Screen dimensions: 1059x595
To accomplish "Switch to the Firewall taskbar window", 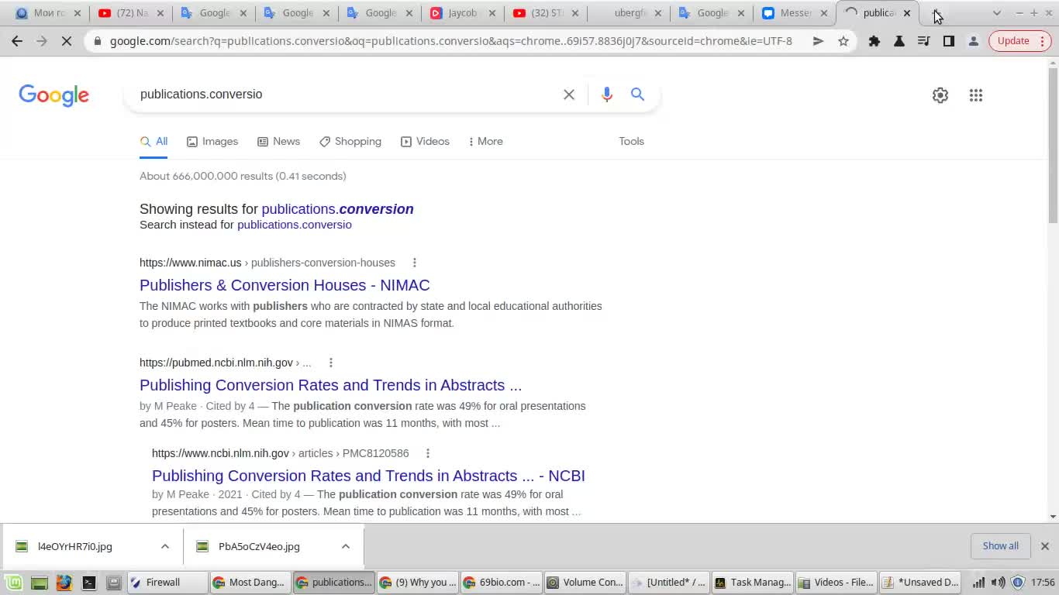I will tap(167, 583).
